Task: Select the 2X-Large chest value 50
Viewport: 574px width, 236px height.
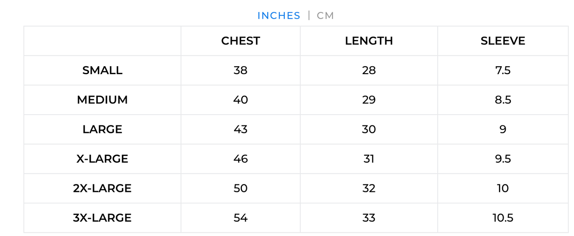Action: coord(240,188)
